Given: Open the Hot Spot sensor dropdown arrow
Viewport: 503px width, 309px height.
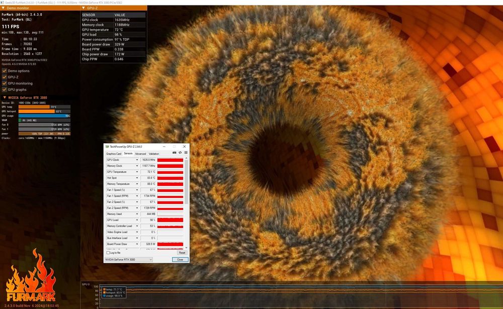Looking at the screenshot, I should tap(136, 178).
